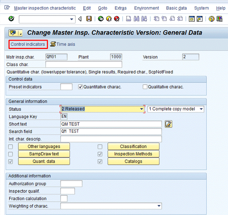The image size is (228, 215).
Task: Toggle checkbox beside Inspection Methods
Action: tap(100, 154)
